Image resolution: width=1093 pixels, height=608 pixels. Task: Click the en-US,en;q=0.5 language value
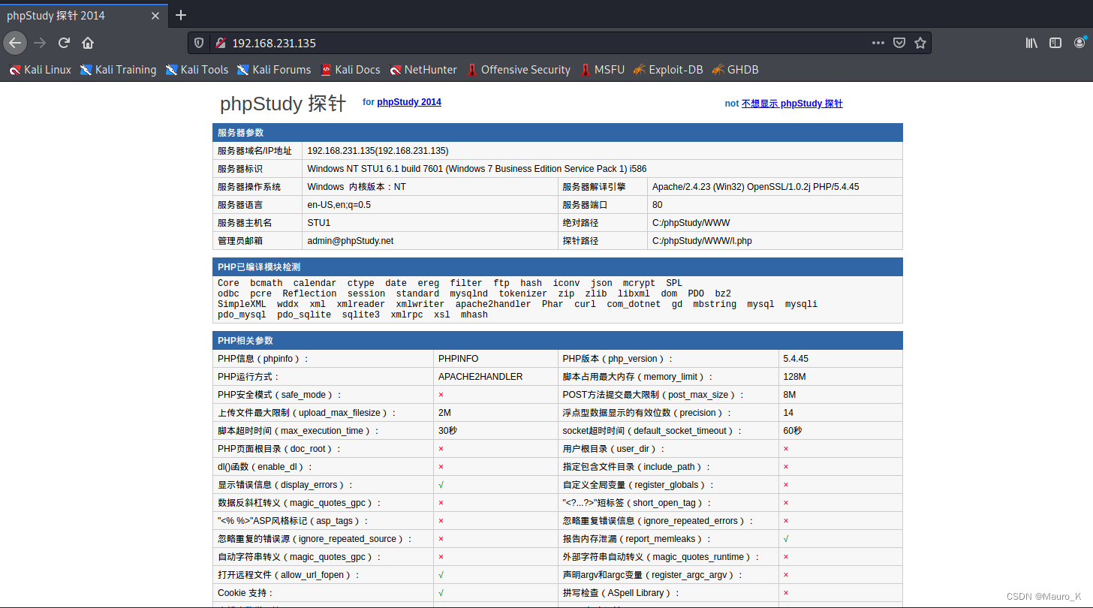[339, 205]
